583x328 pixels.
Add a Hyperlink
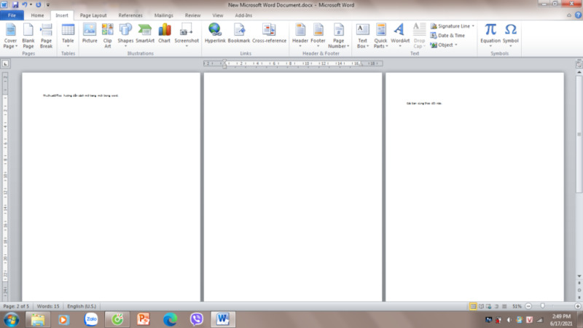(215, 34)
